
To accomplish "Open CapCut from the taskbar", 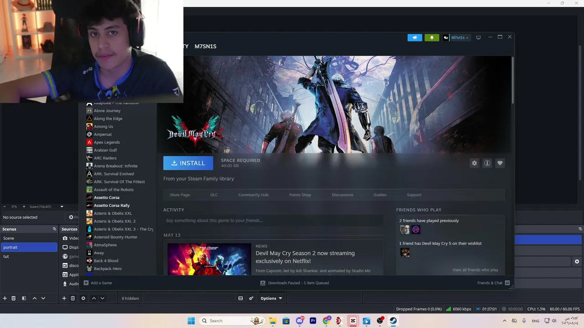I will (353, 321).
